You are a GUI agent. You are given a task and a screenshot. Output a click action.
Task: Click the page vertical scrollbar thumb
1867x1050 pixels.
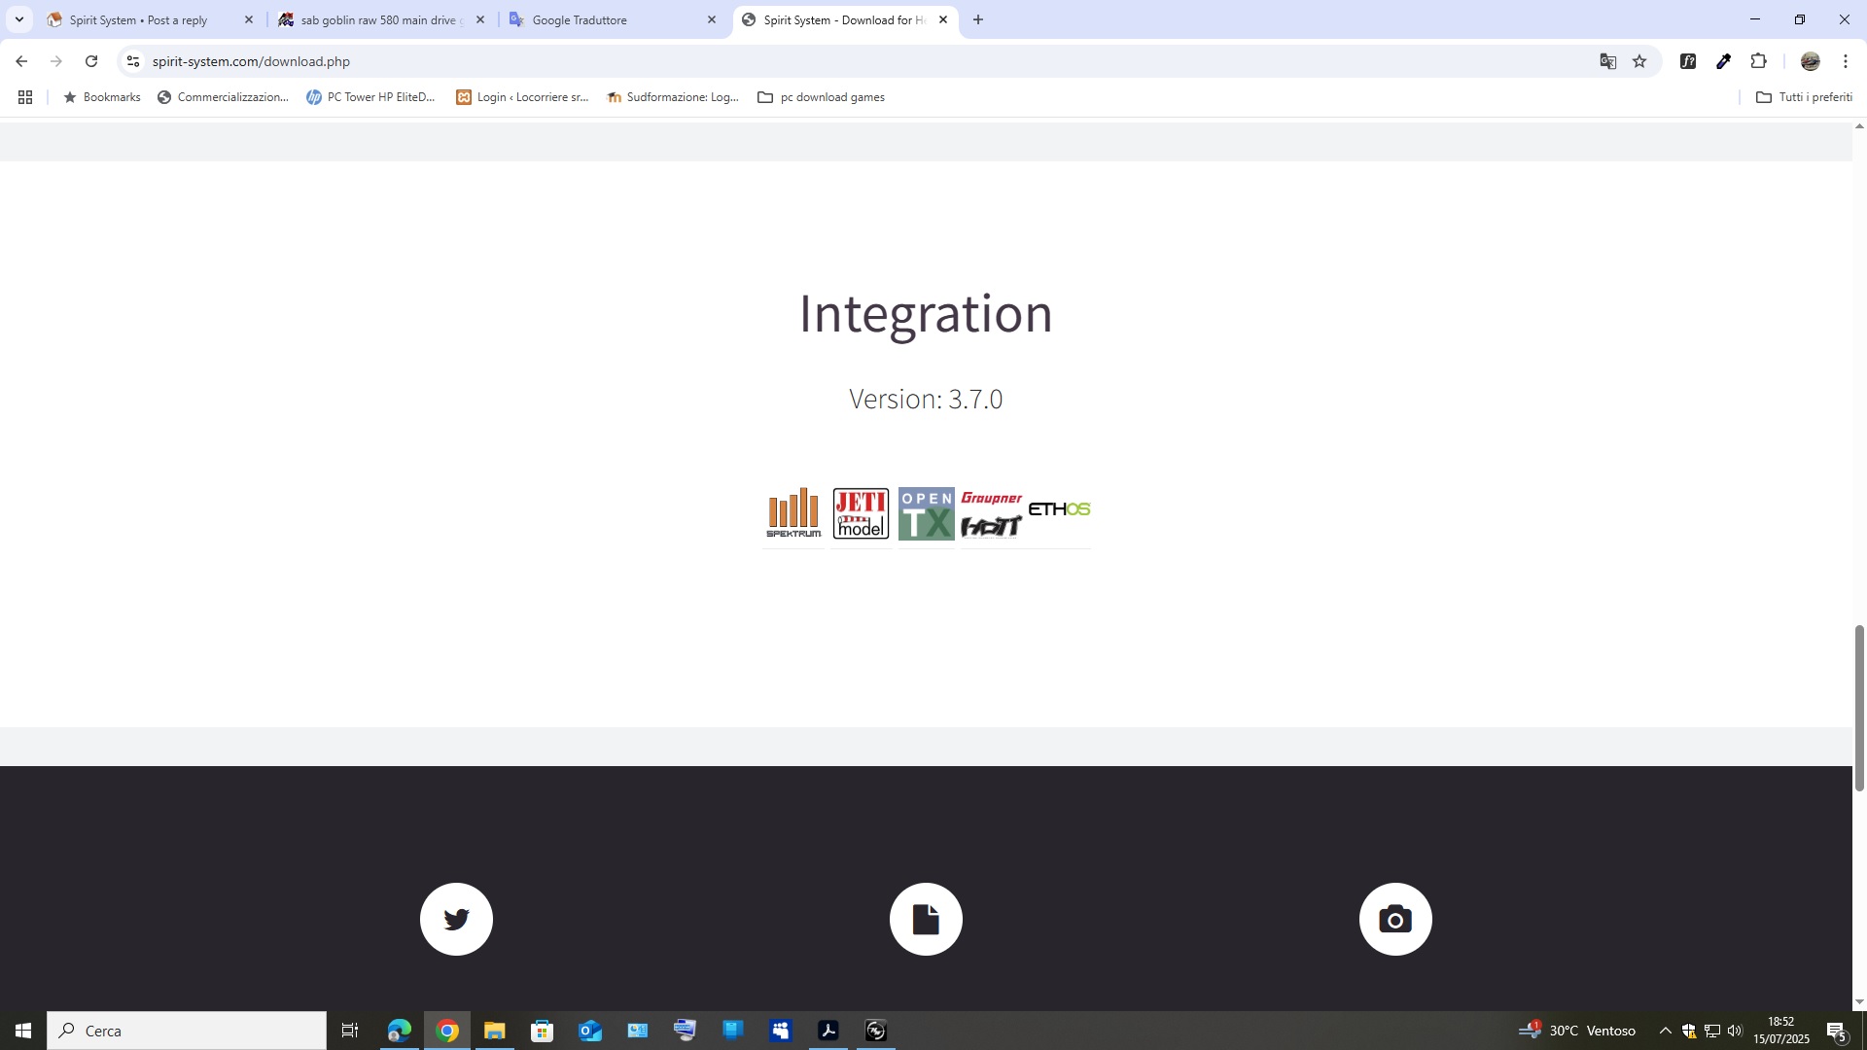pyautogui.click(x=1859, y=707)
